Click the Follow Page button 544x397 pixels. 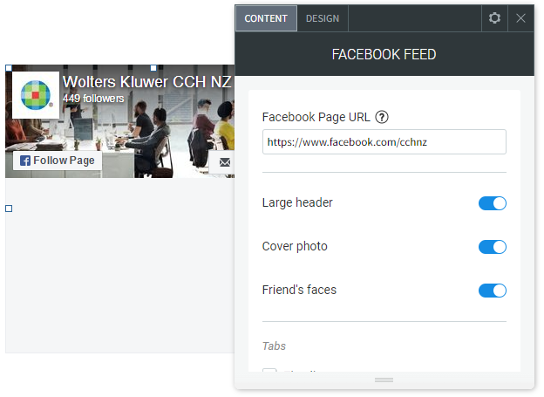click(x=58, y=161)
